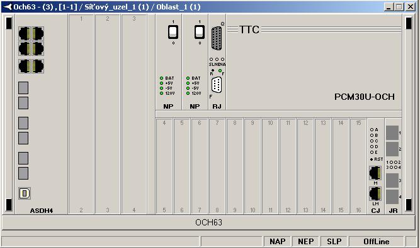
Task: Click the top-right RJ45 port on ASDH4 card
Action: coord(38,34)
